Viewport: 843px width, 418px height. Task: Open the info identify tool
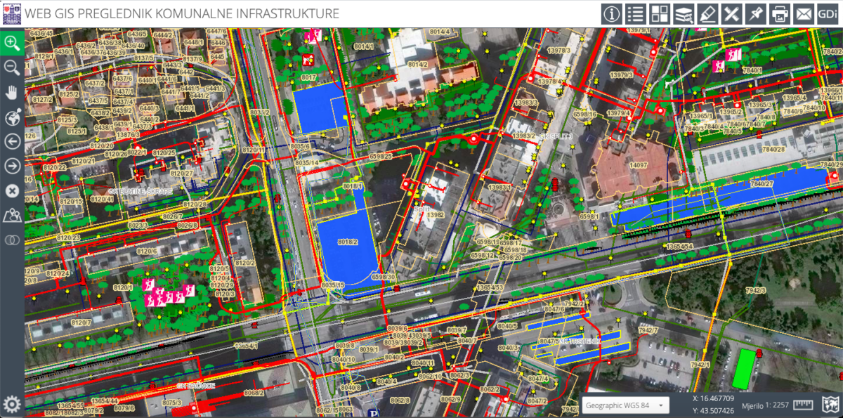(611, 14)
